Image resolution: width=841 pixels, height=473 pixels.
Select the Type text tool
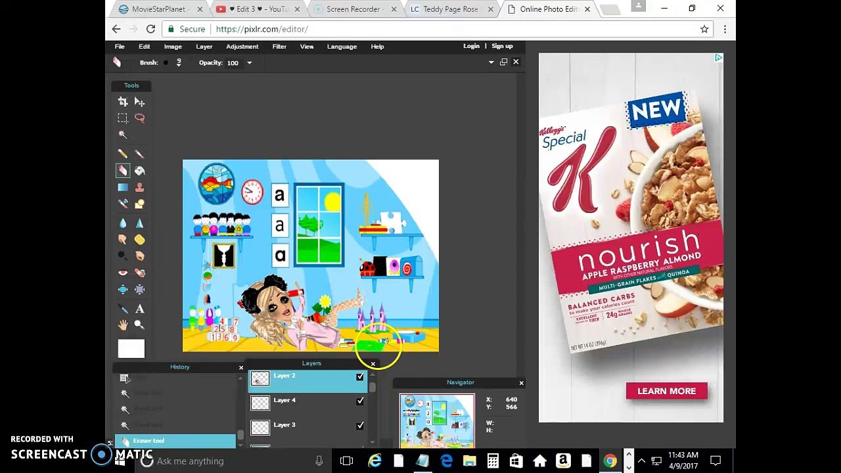139,309
